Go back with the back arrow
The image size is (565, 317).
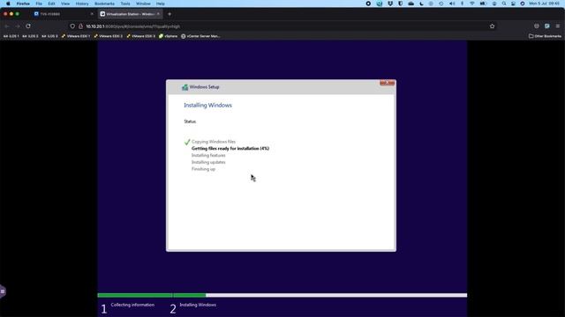point(7,26)
